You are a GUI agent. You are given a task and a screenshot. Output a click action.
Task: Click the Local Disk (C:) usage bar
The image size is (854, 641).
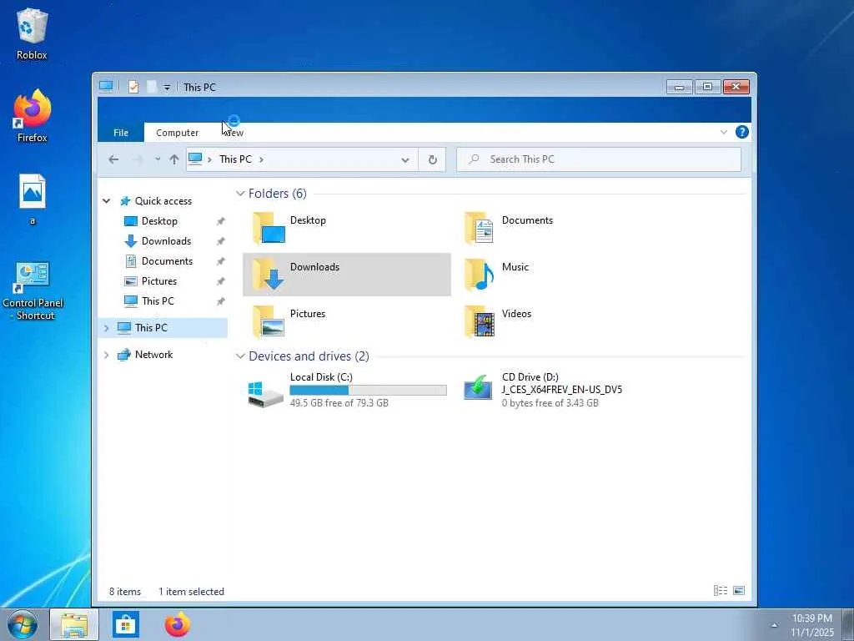[x=368, y=390]
